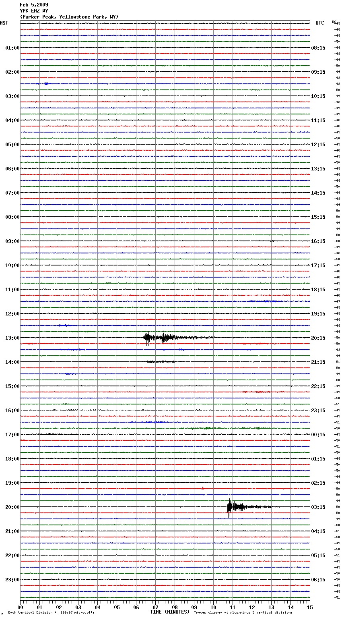
Task: Click the MST column header
Action: [x=4, y=23]
